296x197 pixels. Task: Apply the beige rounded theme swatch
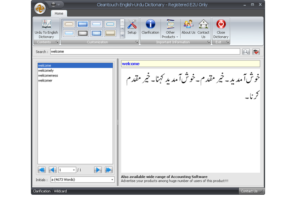click(x=69, y=24)
